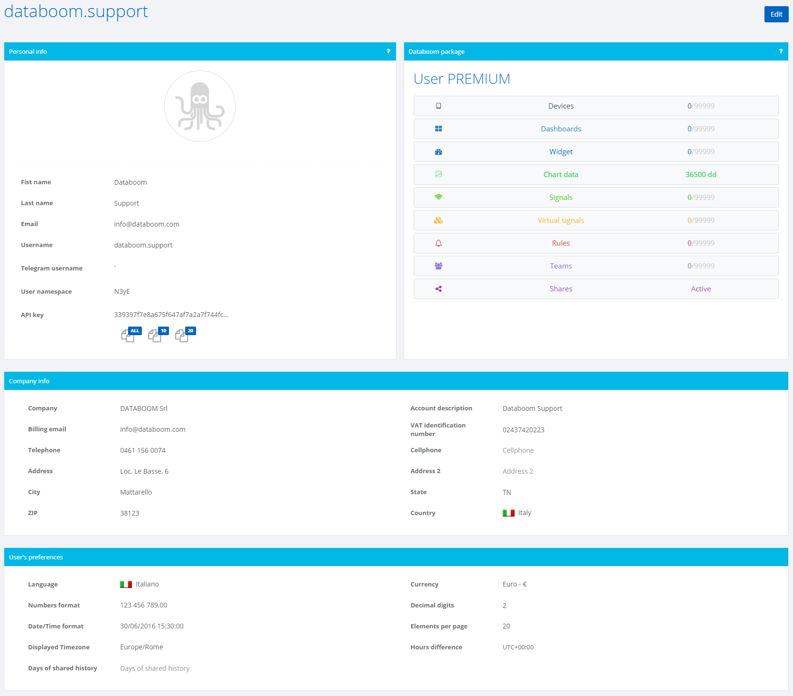The image size is (793, 696).
Task: Open the Chart data link
Action: point(561,175)
